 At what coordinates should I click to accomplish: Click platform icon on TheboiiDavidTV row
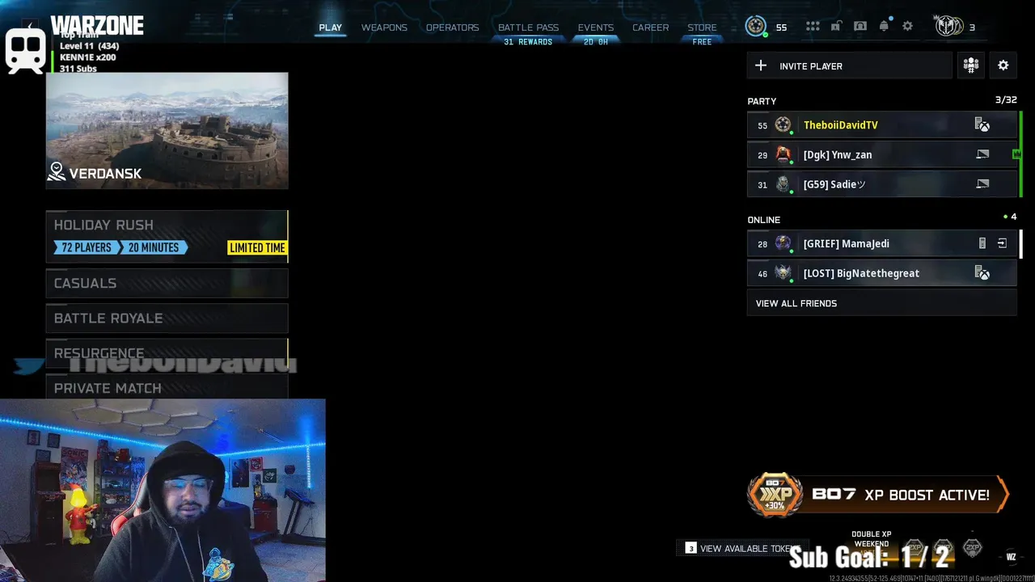point(982,124)
